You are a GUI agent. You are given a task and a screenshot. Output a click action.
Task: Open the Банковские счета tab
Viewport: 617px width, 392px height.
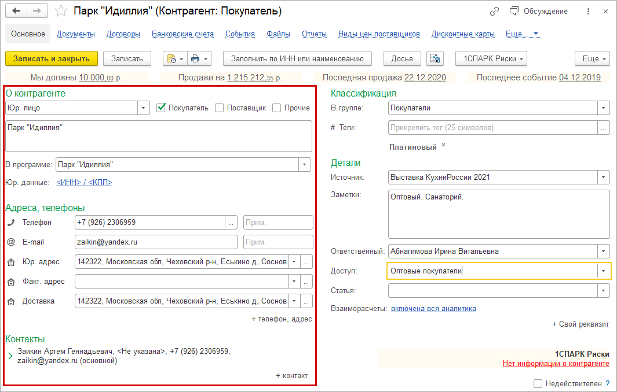click(182, 34)
